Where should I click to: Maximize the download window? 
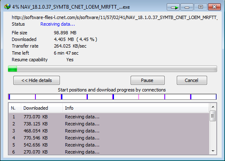[x=200, y=7]
